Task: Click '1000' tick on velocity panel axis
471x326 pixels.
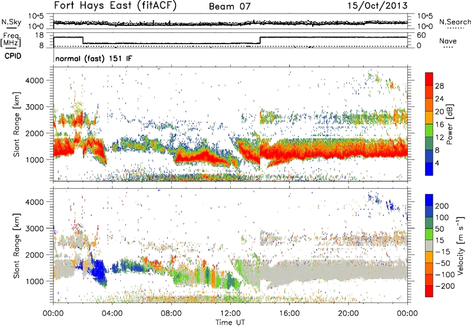Action: click(34, 281)
